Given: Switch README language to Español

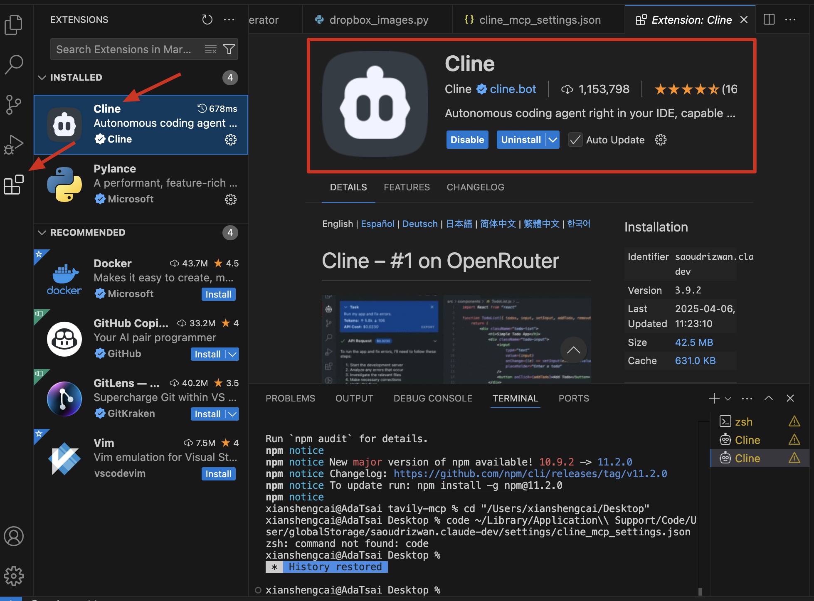Looking at the screenshot, I should click(x=377, y=224).
